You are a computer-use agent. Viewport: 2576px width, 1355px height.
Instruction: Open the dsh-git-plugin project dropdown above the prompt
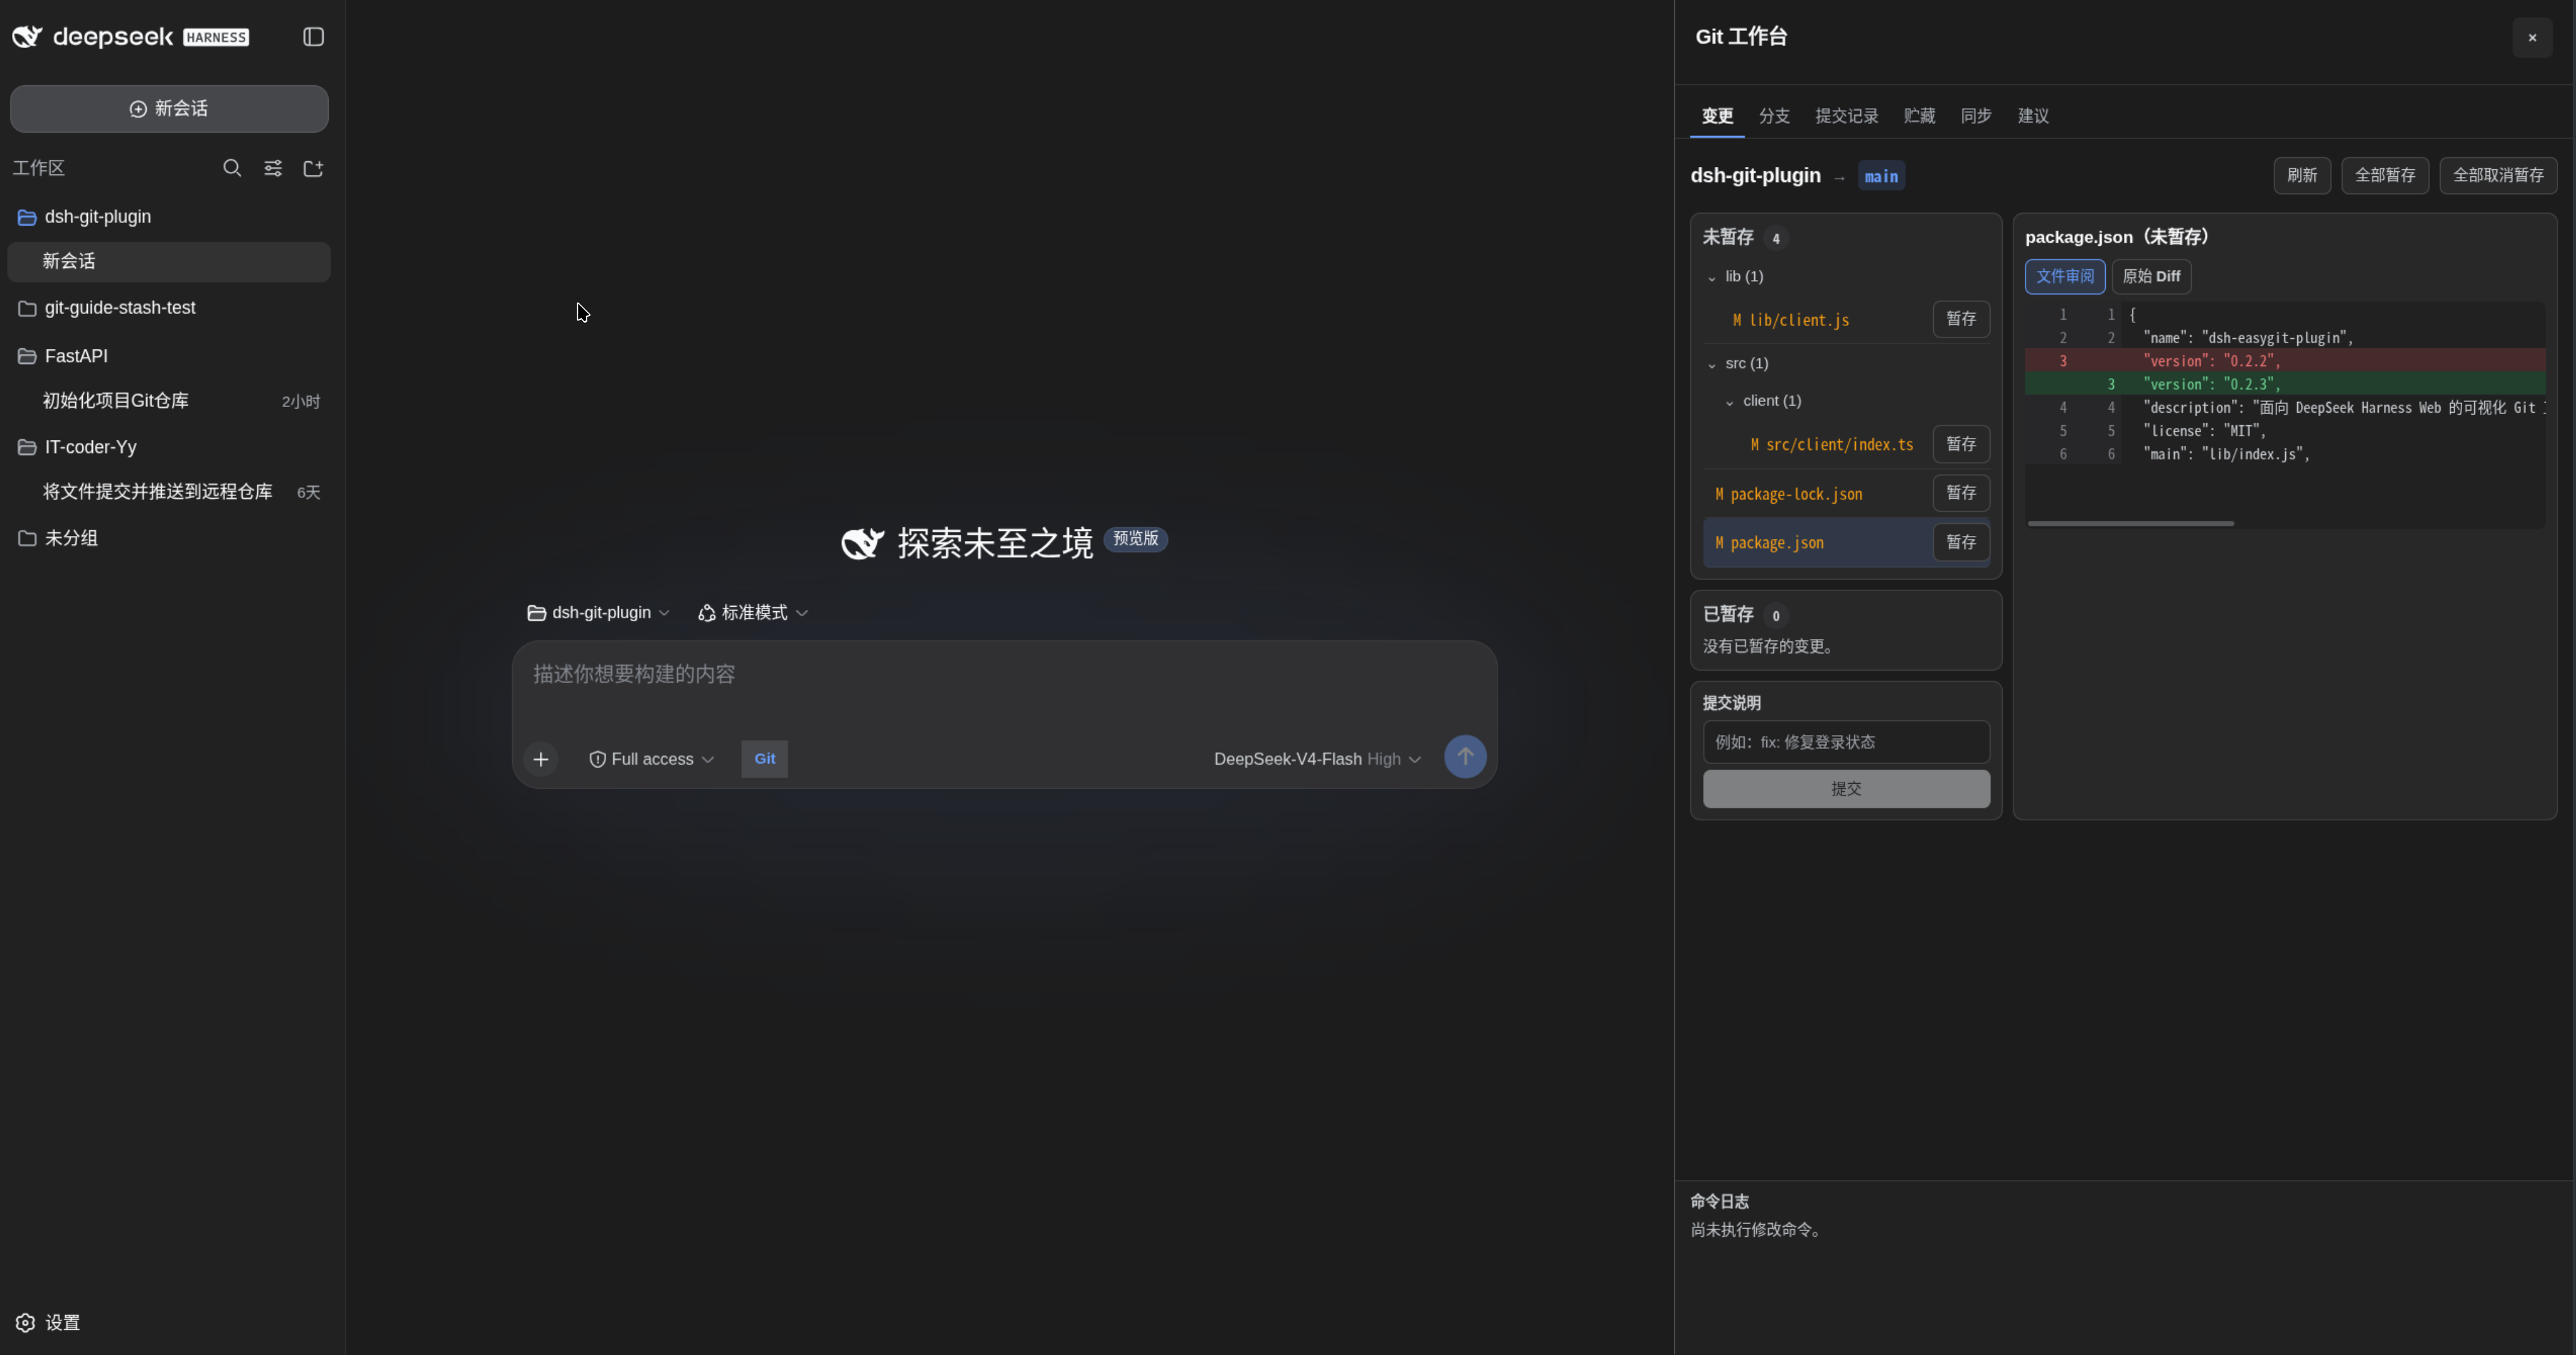click(x=599, y=613)
